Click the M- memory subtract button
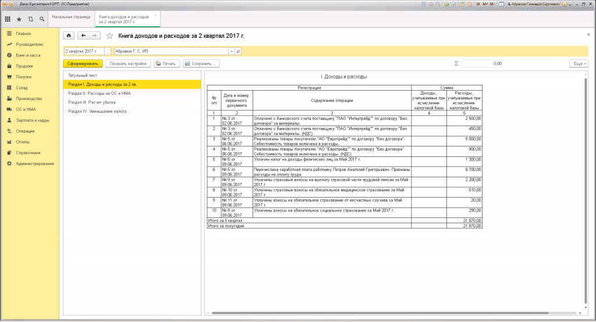Screen dimensions: 596x322 click(x=492, y=4)
